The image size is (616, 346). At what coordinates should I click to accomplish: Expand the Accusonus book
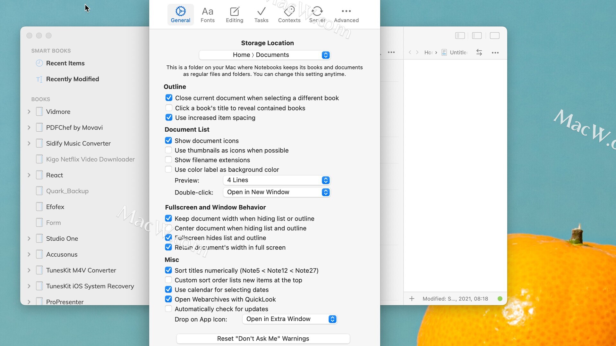(x=29, y=254)
